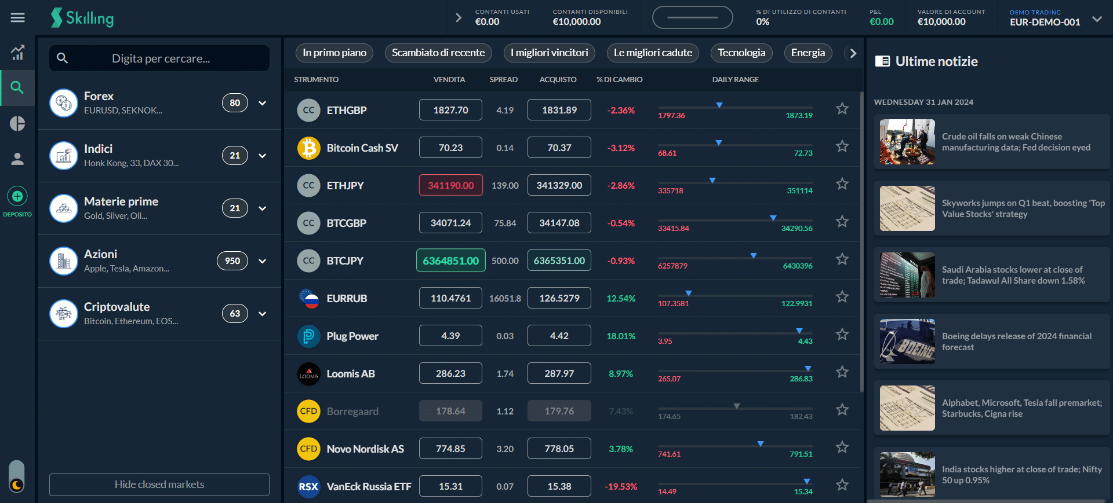Select the search markets sidebar icon
1113x503 pixels.
pos(17,87)
